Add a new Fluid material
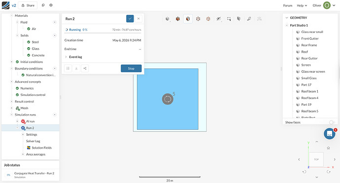 55,22
